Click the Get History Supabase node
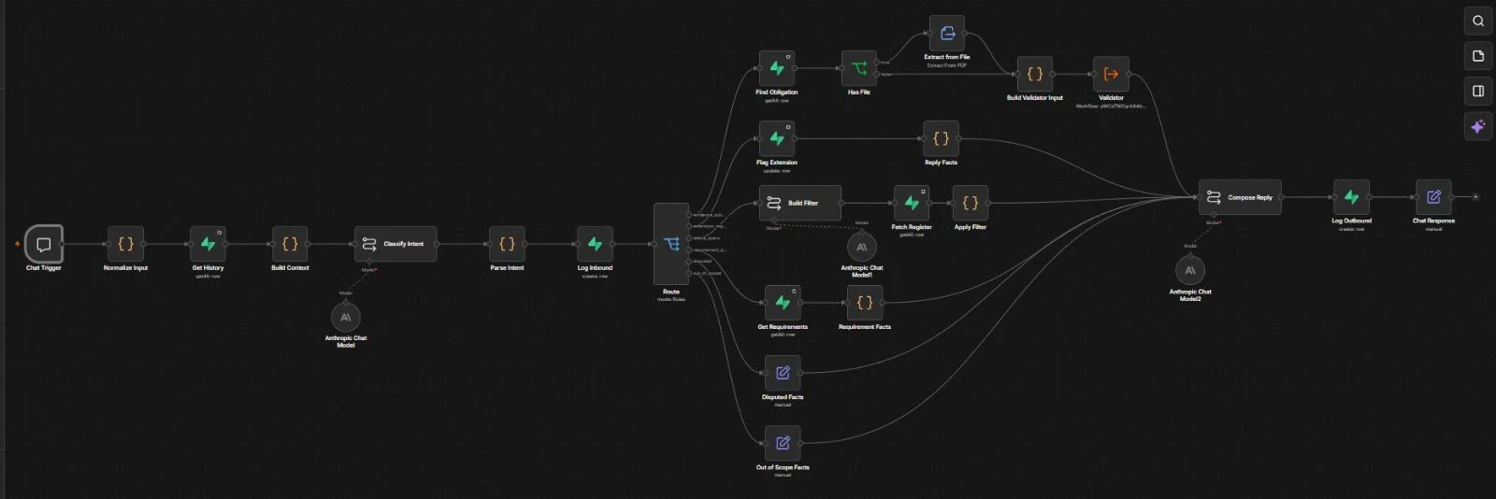Image resolution: width=1496 pixels, height=499 pixels. 208,244
